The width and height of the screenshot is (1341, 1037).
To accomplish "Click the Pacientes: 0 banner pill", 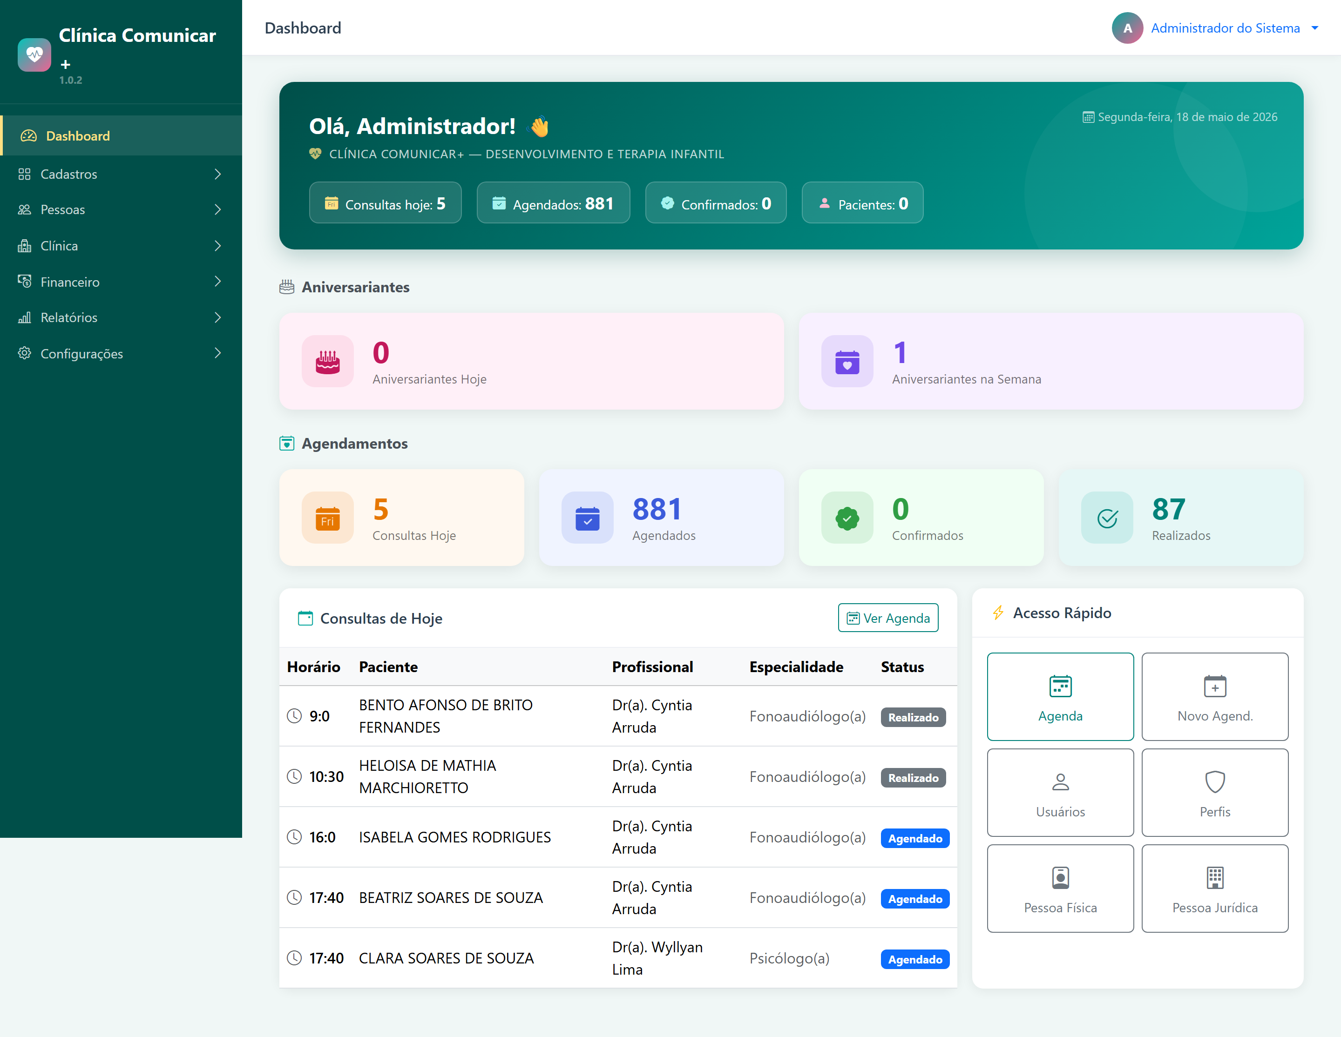I will pyautogui.click(x=862, y=203).
